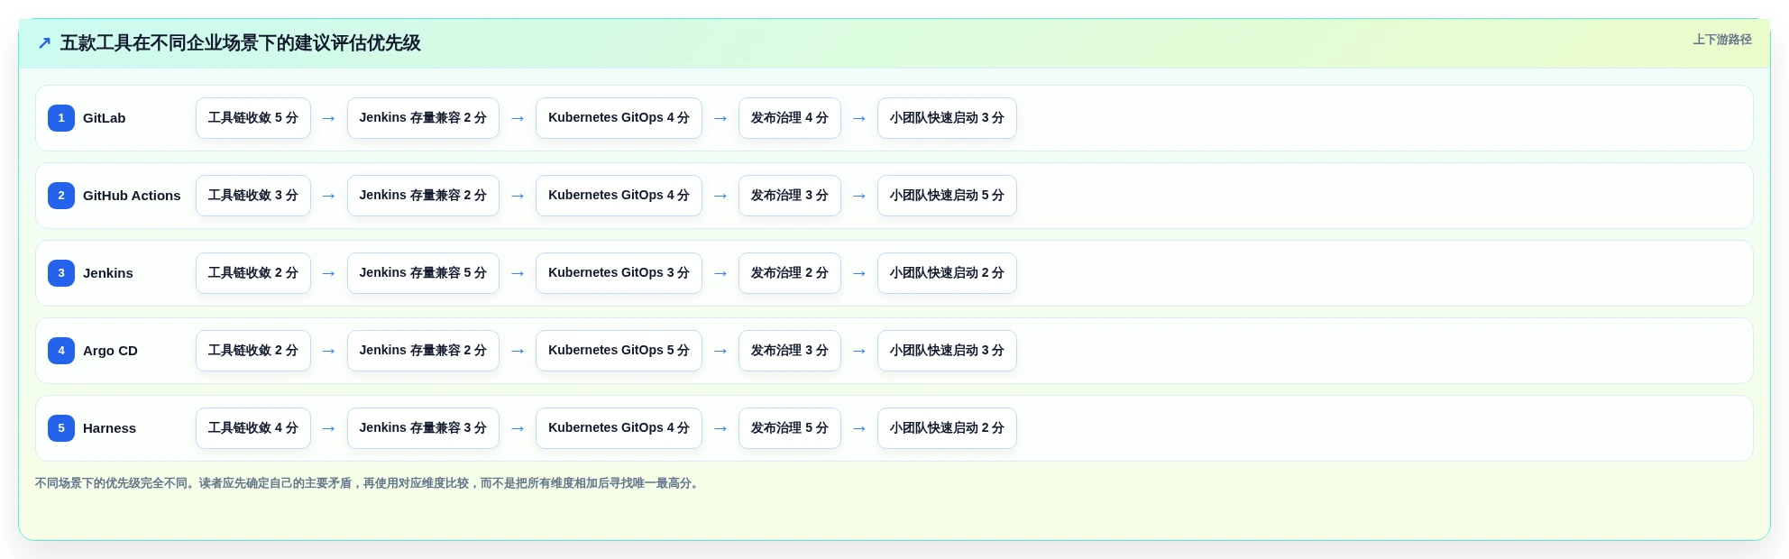Viewport: 1789px width, 559px height.
Task: Click GitHub Actions' Jenkins 存量兼容 2 分 chip
Action: pyautogui.click(x=423, y=196)
